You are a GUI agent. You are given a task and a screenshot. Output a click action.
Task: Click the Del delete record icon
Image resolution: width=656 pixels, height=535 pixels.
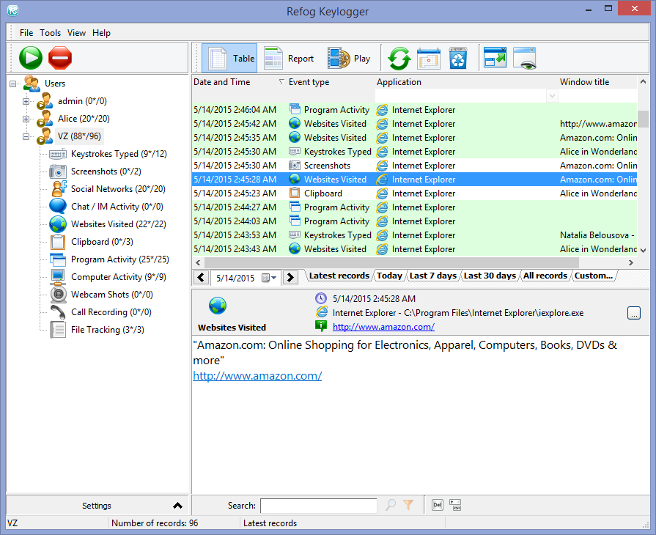[437, 505]
